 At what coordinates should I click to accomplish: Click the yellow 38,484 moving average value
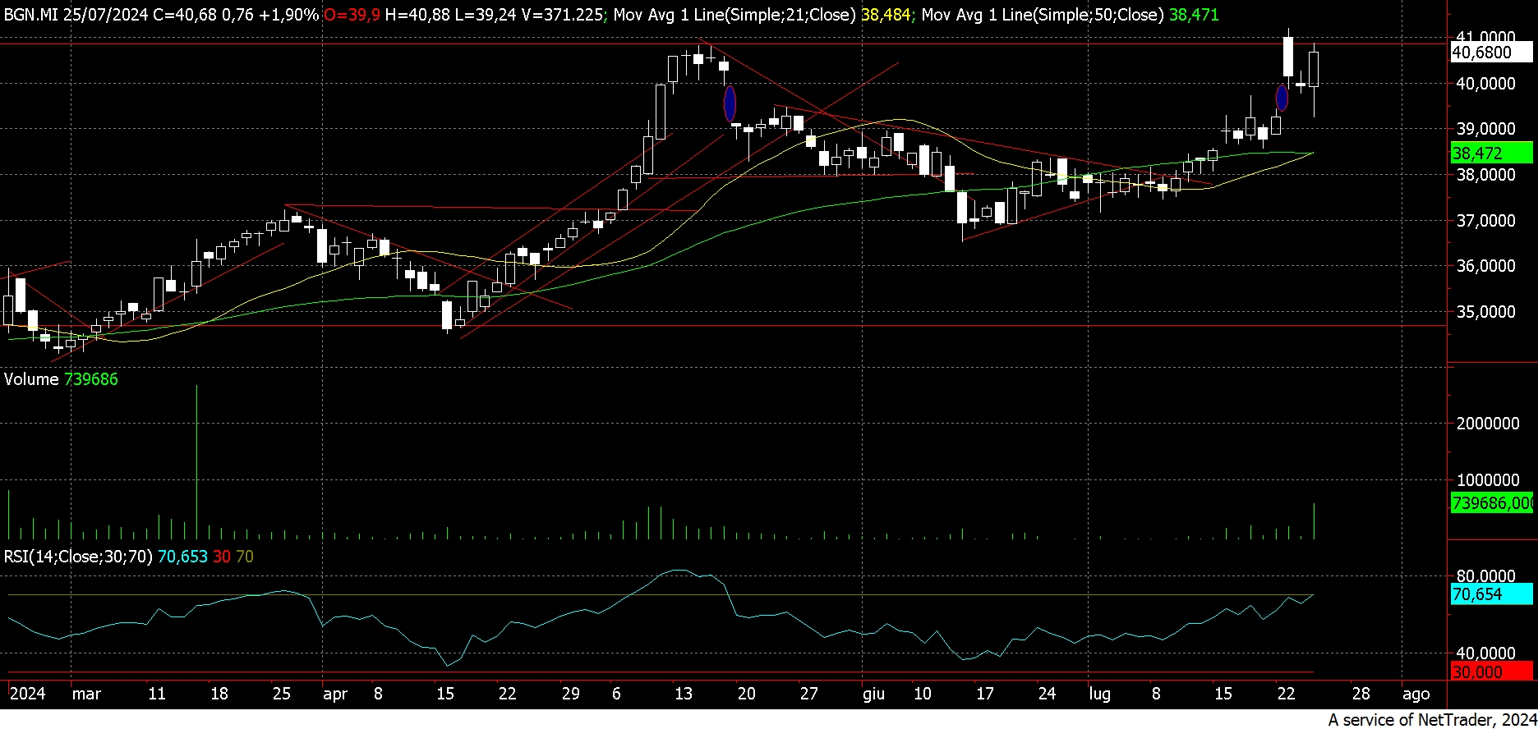click(886, 15)
